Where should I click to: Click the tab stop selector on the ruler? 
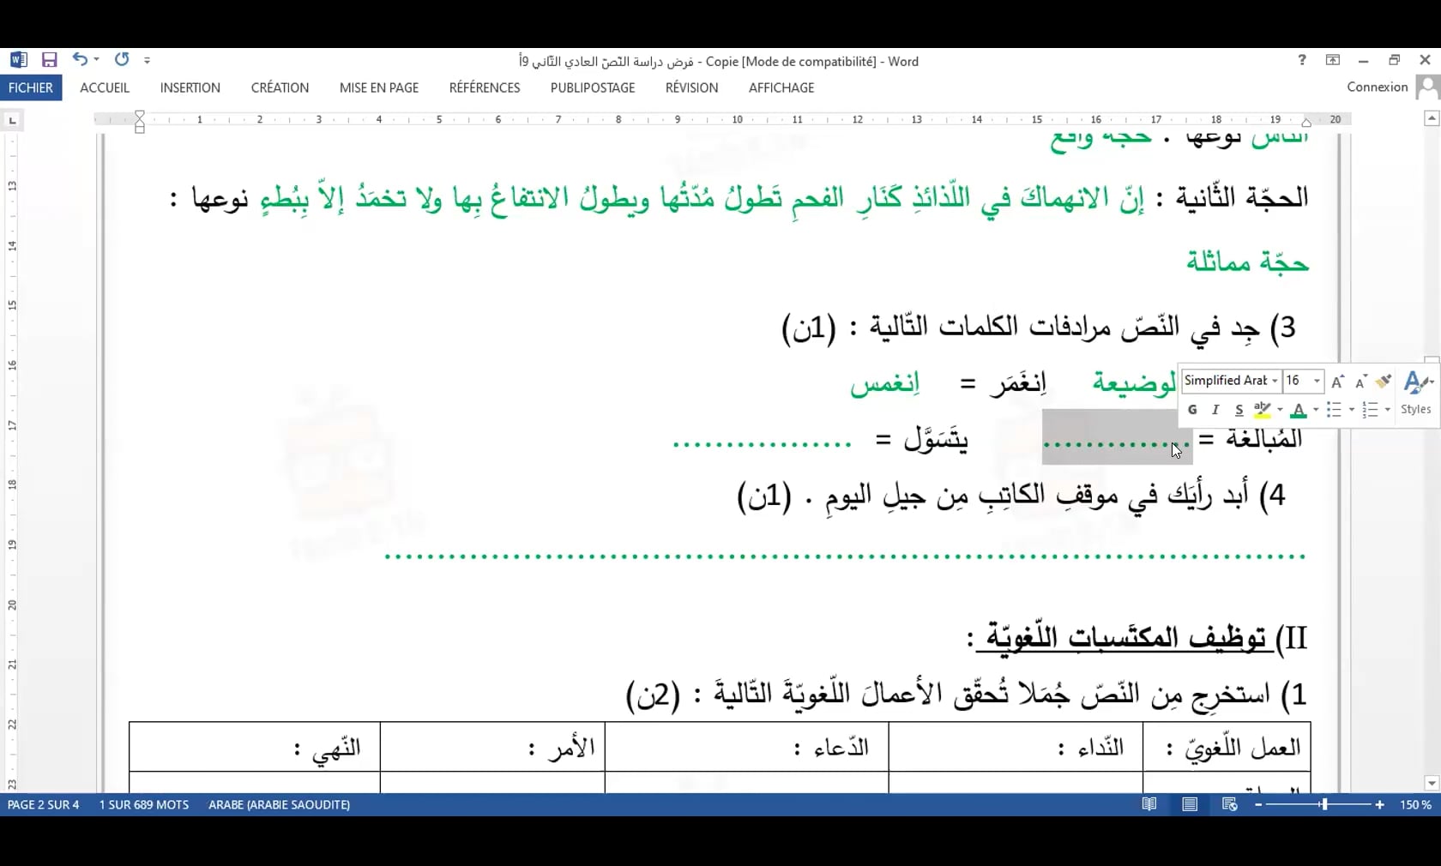coord(12,120)
